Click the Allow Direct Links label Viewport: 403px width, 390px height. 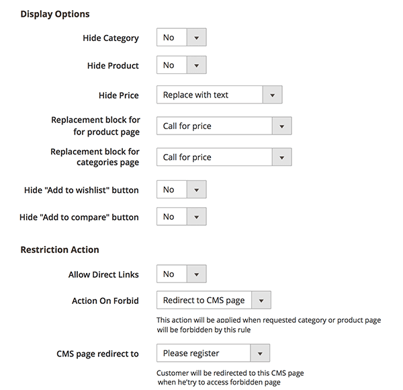tap(103, 274)
